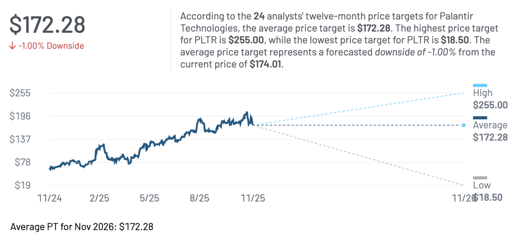Screen dimensions: 515x235
Task: Click the gray Low legend swatch
Action: 480,178
